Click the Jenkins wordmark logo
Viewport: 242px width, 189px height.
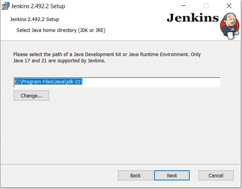tap(192, 18)
